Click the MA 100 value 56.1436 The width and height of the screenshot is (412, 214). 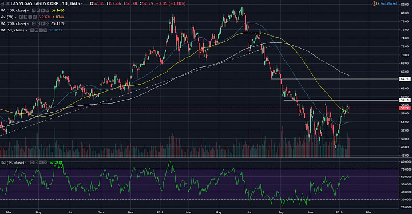pyautogui.click(x=58, y=10)
